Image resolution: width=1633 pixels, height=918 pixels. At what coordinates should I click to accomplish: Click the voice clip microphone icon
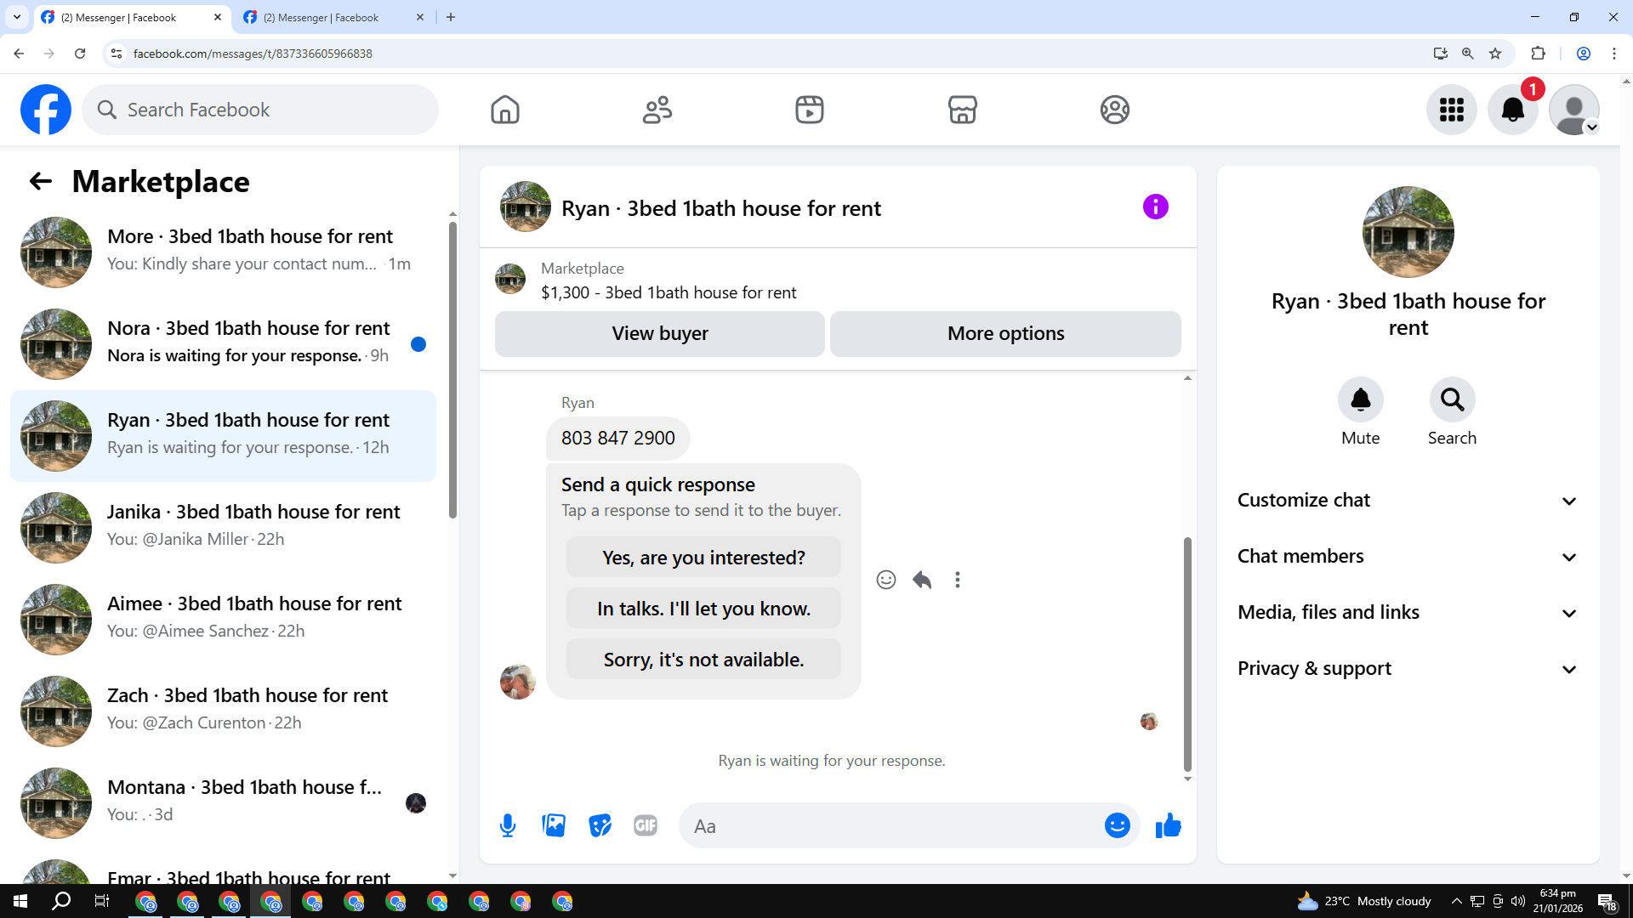[508, 825]
